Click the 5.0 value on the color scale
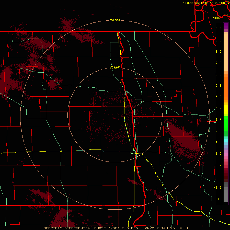The width and height of the screenshot is (230, 230). pyautogui.click(x=218, y=97)
